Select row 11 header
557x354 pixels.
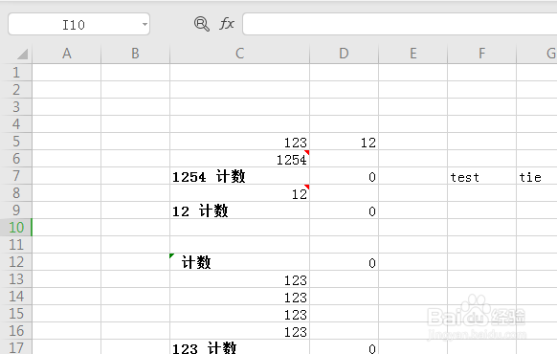16,245
